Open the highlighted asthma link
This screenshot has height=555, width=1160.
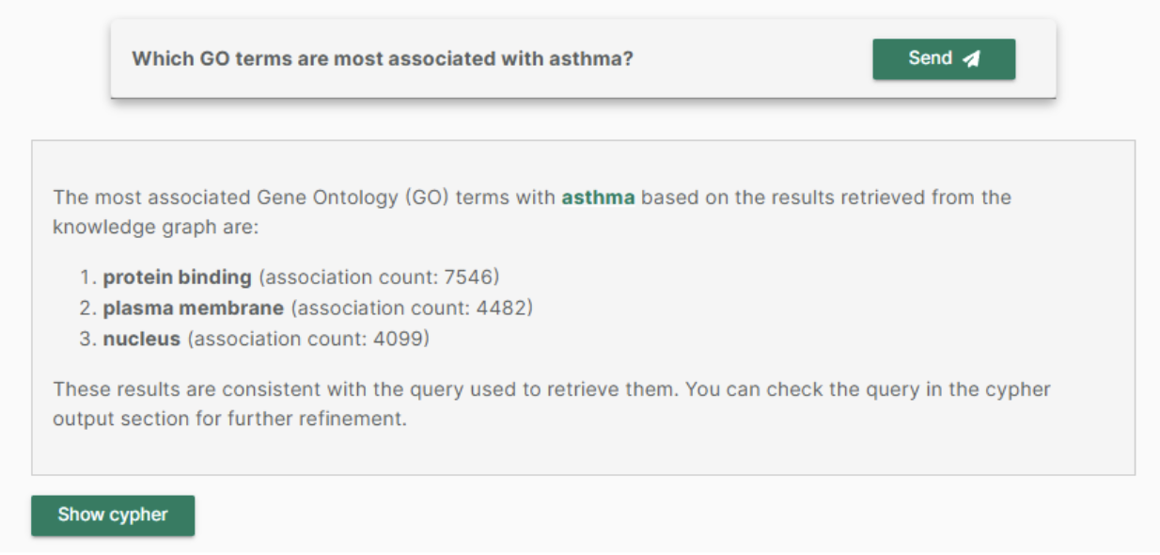tap(598, 198)
